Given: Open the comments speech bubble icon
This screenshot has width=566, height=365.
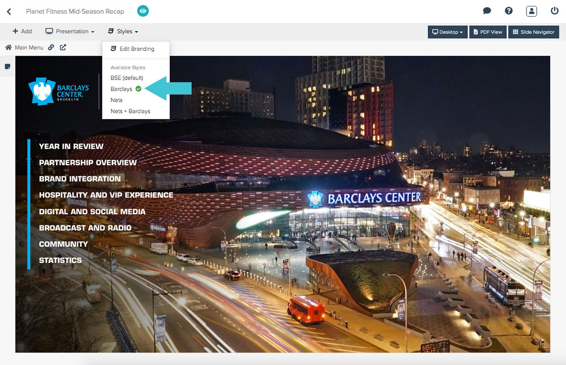Looking at the screenshot, I should point(487,11).
